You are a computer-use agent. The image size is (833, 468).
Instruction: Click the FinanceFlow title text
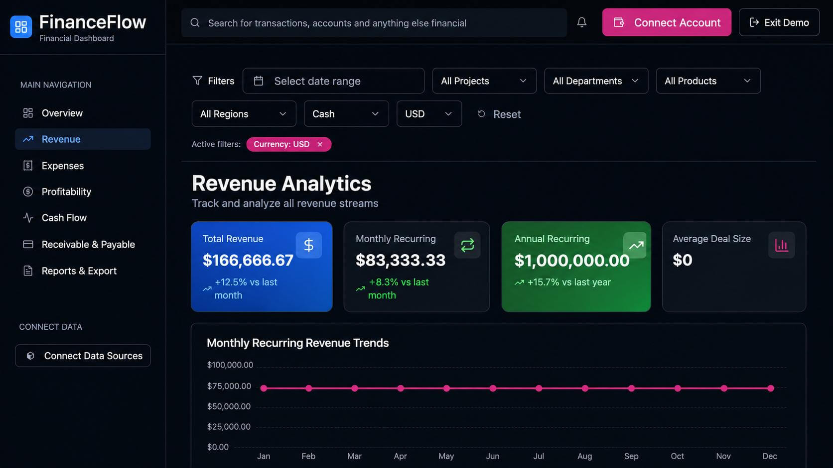[x=93, y=22]
